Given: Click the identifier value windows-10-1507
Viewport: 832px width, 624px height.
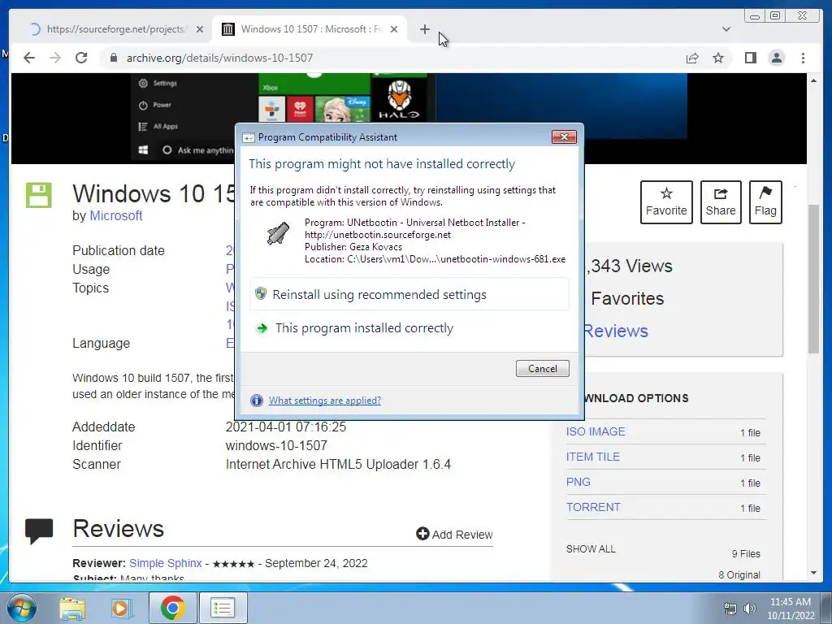Looking at the screenshot, I should pyautogui.click(x=276, y=446).
